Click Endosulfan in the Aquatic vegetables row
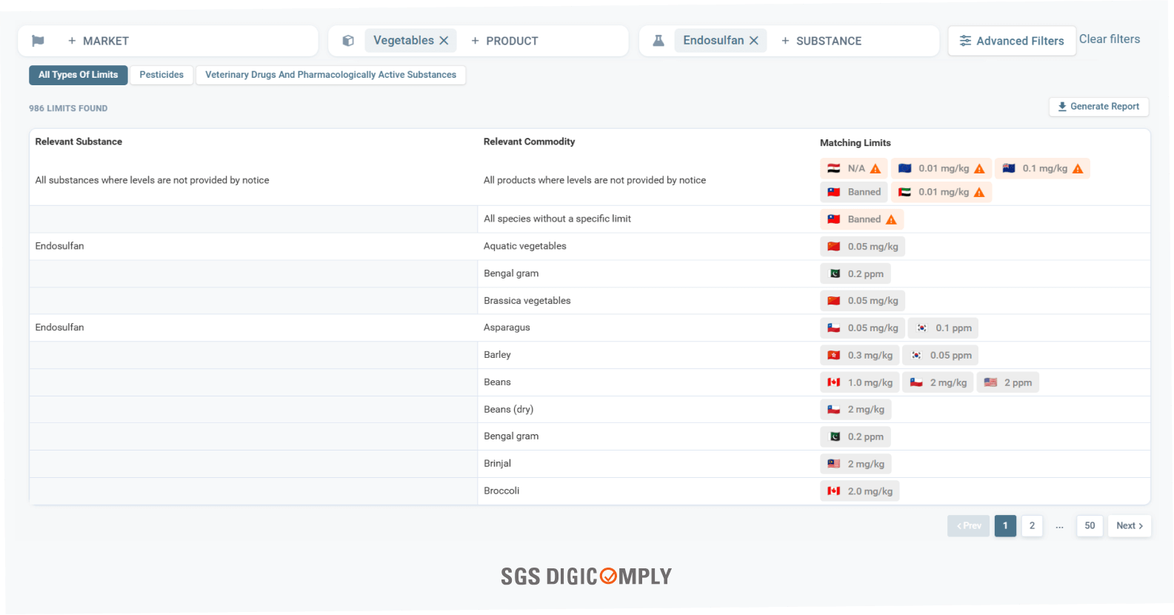Viewport: 1174px width, 615px height. (59, 246)
